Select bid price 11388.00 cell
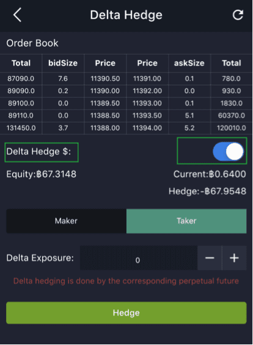Screen dimensions: 253x345 pos(105,128)
